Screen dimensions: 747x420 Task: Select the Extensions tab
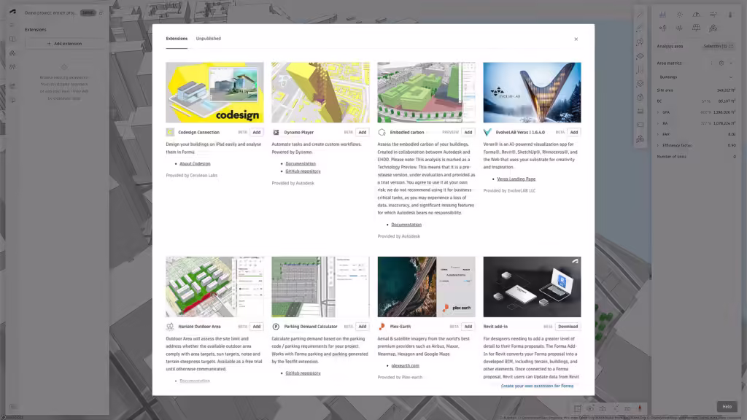(177, 39)
